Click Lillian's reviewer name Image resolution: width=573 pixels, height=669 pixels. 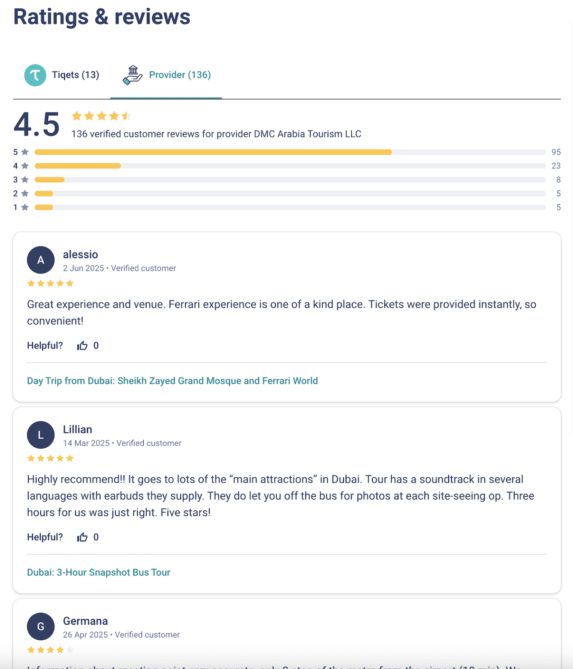78,429
